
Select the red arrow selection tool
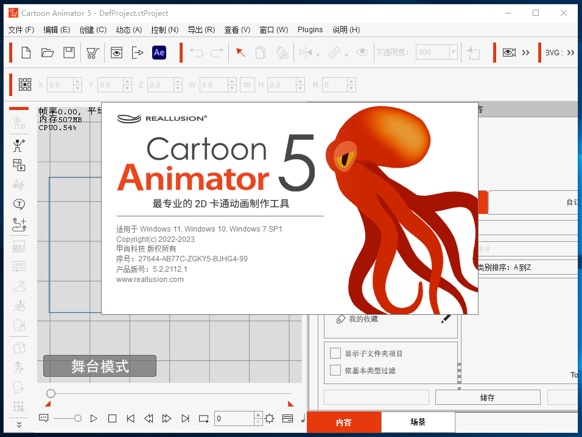click(x=240, y=53)
